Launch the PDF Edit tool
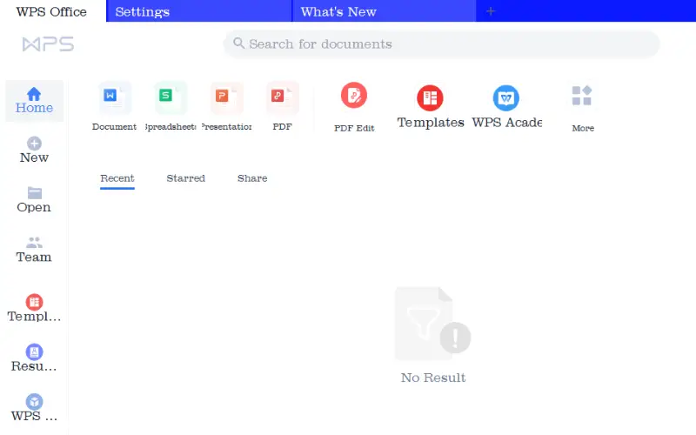This screenshot has height=435, width=696. click(x=354, y=107)
